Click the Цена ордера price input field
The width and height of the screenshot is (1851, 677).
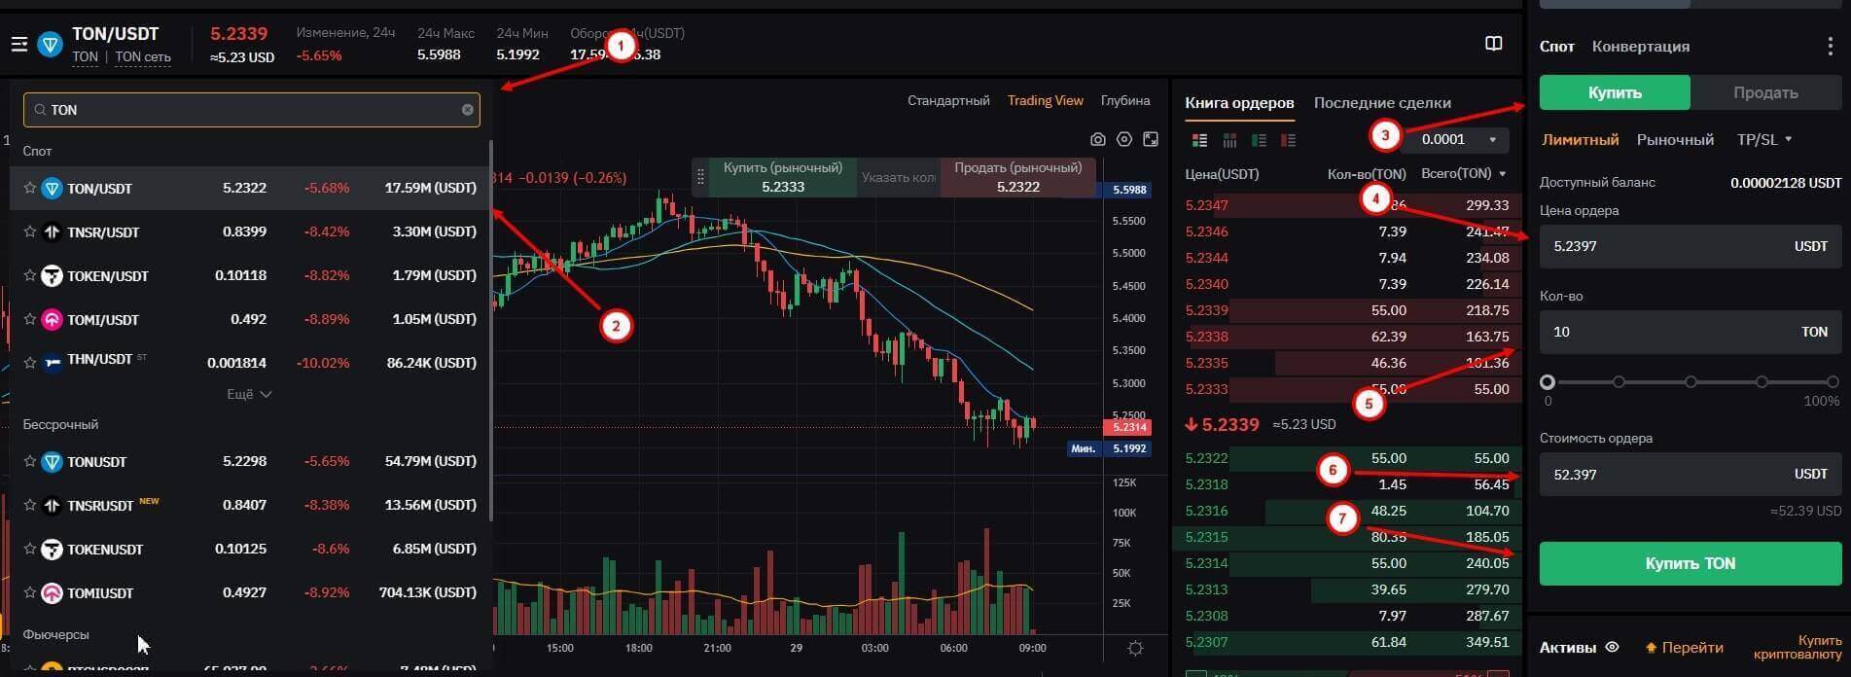[1663, 246]
